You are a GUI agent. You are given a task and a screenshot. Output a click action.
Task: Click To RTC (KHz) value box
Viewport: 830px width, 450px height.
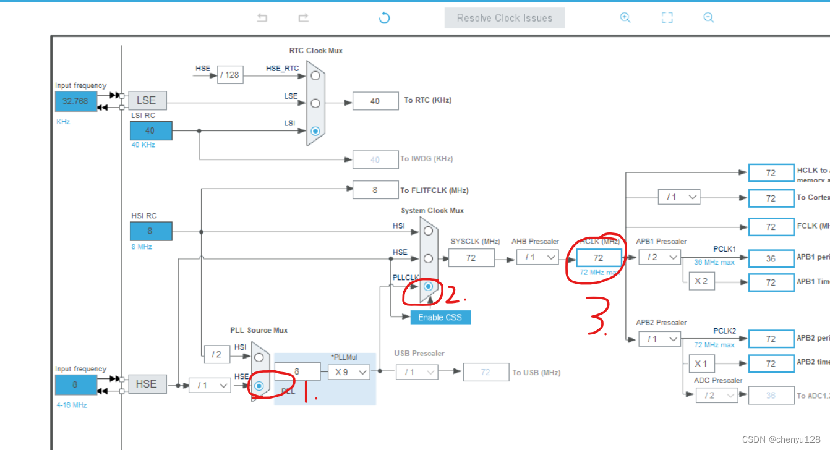(375, 101)
